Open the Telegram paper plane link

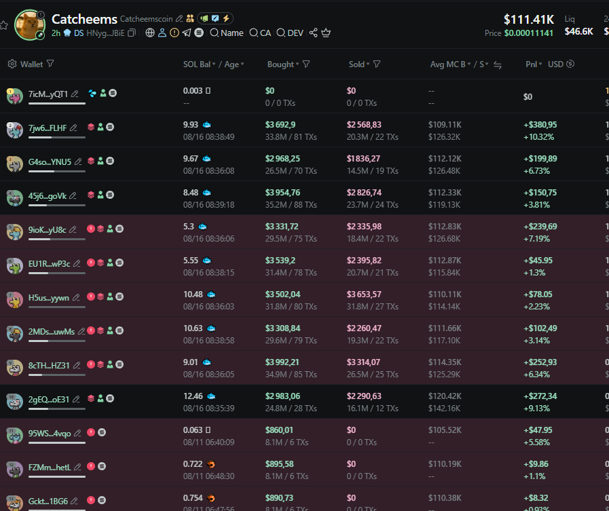tap(187, 33)
